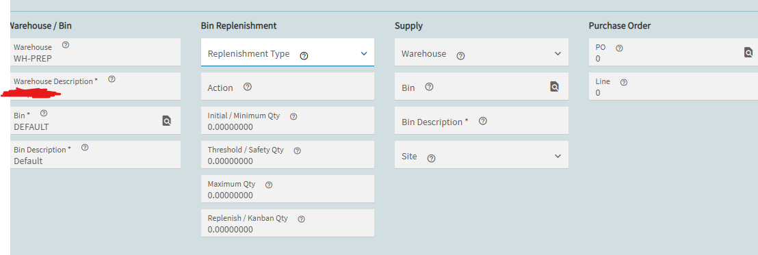Open PO search icon in Purchase Order
Screen dimensions: 758x255
click(x=748, y=52)
